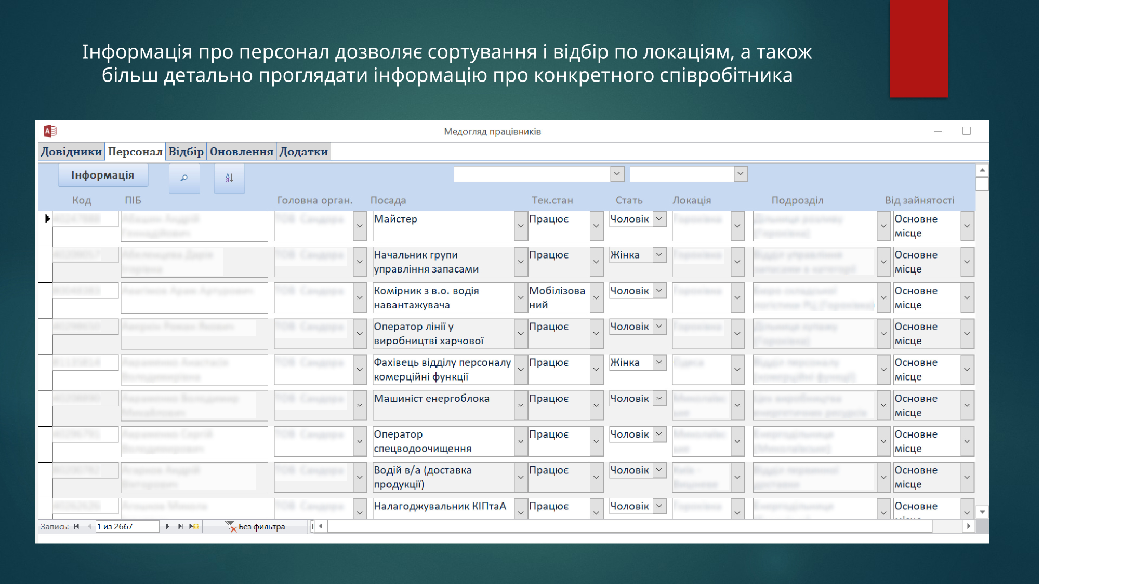Open the first filter combo box dropdown

tap(617, 174)
